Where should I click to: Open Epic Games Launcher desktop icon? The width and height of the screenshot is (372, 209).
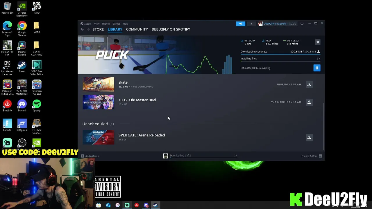pyautogui.click(x=7, y=68)
